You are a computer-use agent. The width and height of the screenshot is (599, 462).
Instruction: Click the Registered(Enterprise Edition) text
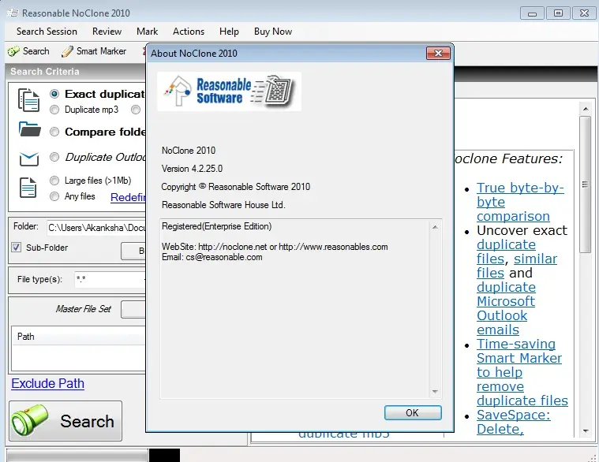(216, 226)
